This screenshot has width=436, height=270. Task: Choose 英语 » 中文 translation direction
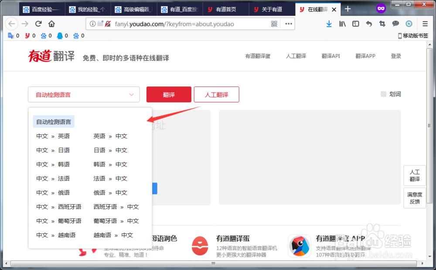click(110, 136)
